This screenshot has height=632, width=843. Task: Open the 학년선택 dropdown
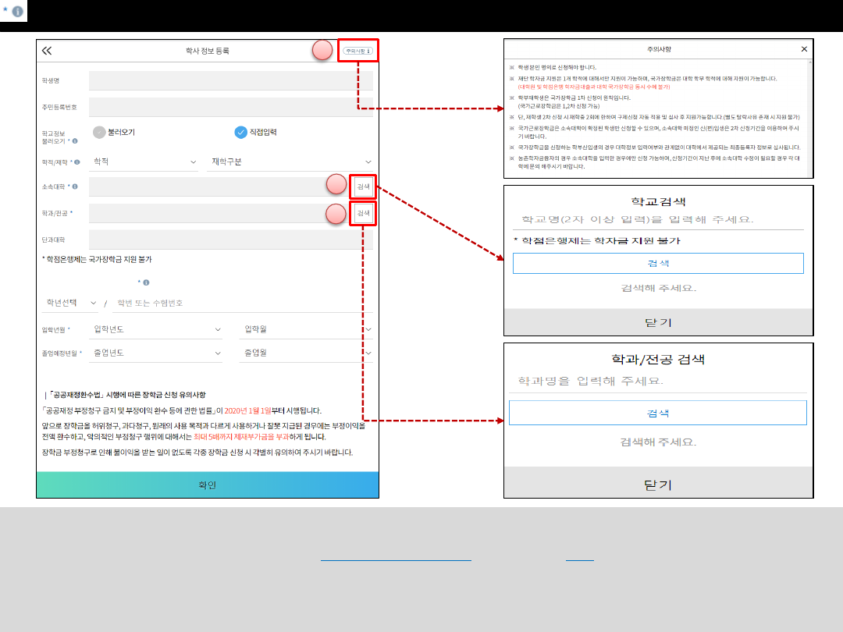70,303
